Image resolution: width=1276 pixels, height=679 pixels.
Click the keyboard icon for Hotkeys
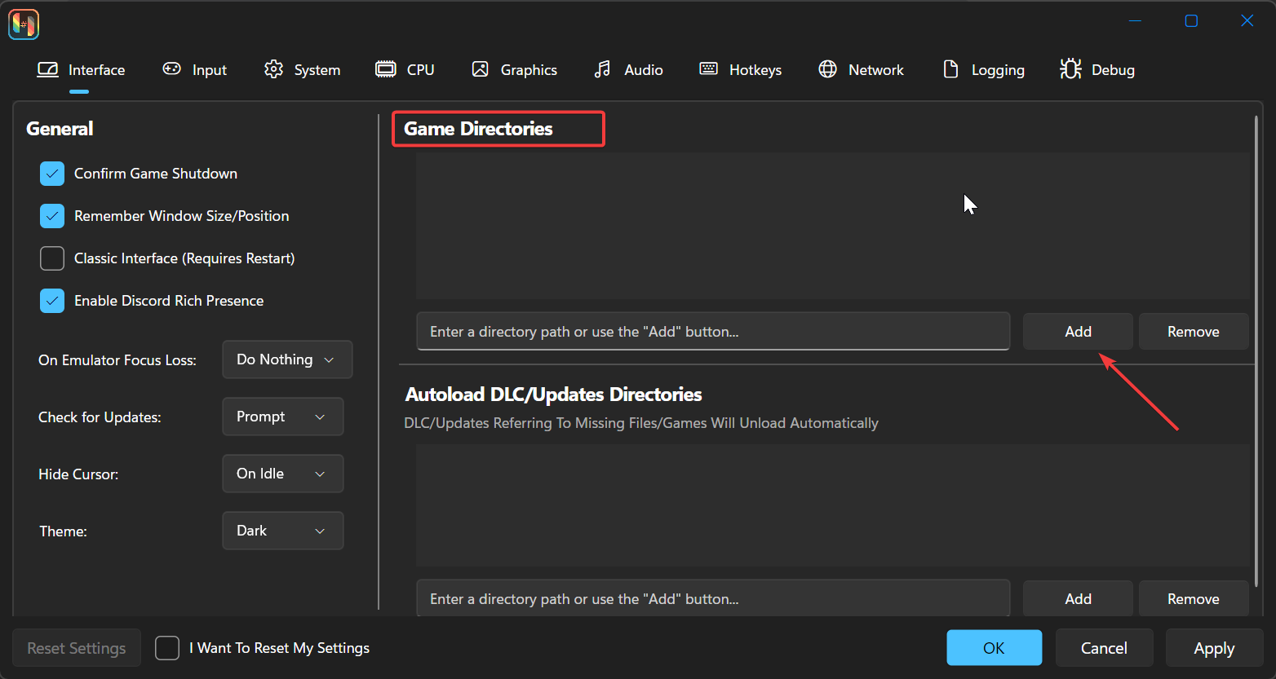pyautogui.click(x=708, y=69)
